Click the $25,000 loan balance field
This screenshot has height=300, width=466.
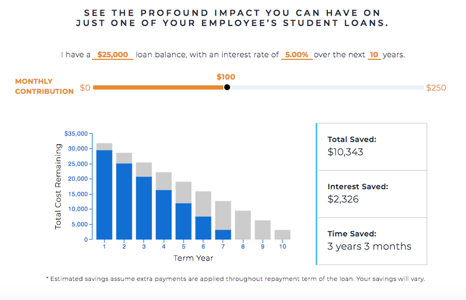112,55
